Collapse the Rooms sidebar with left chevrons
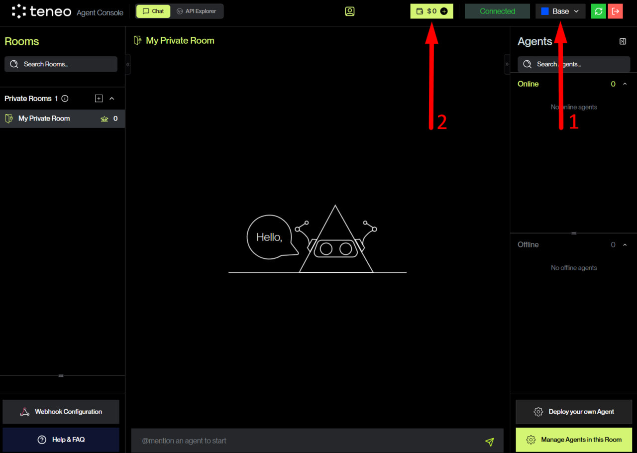The height and width of the screenshot is (453, 637). point(128,64)
